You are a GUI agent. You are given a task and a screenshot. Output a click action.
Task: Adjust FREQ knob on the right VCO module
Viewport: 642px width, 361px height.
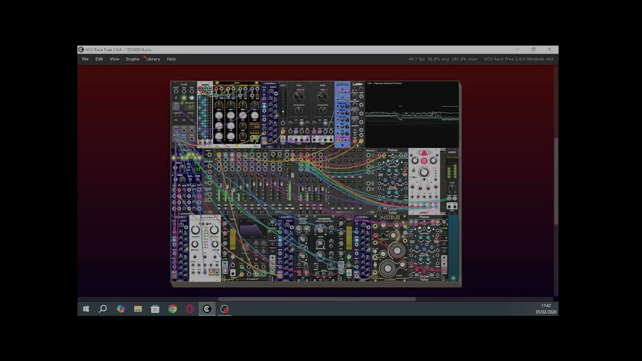click(323, 96)
